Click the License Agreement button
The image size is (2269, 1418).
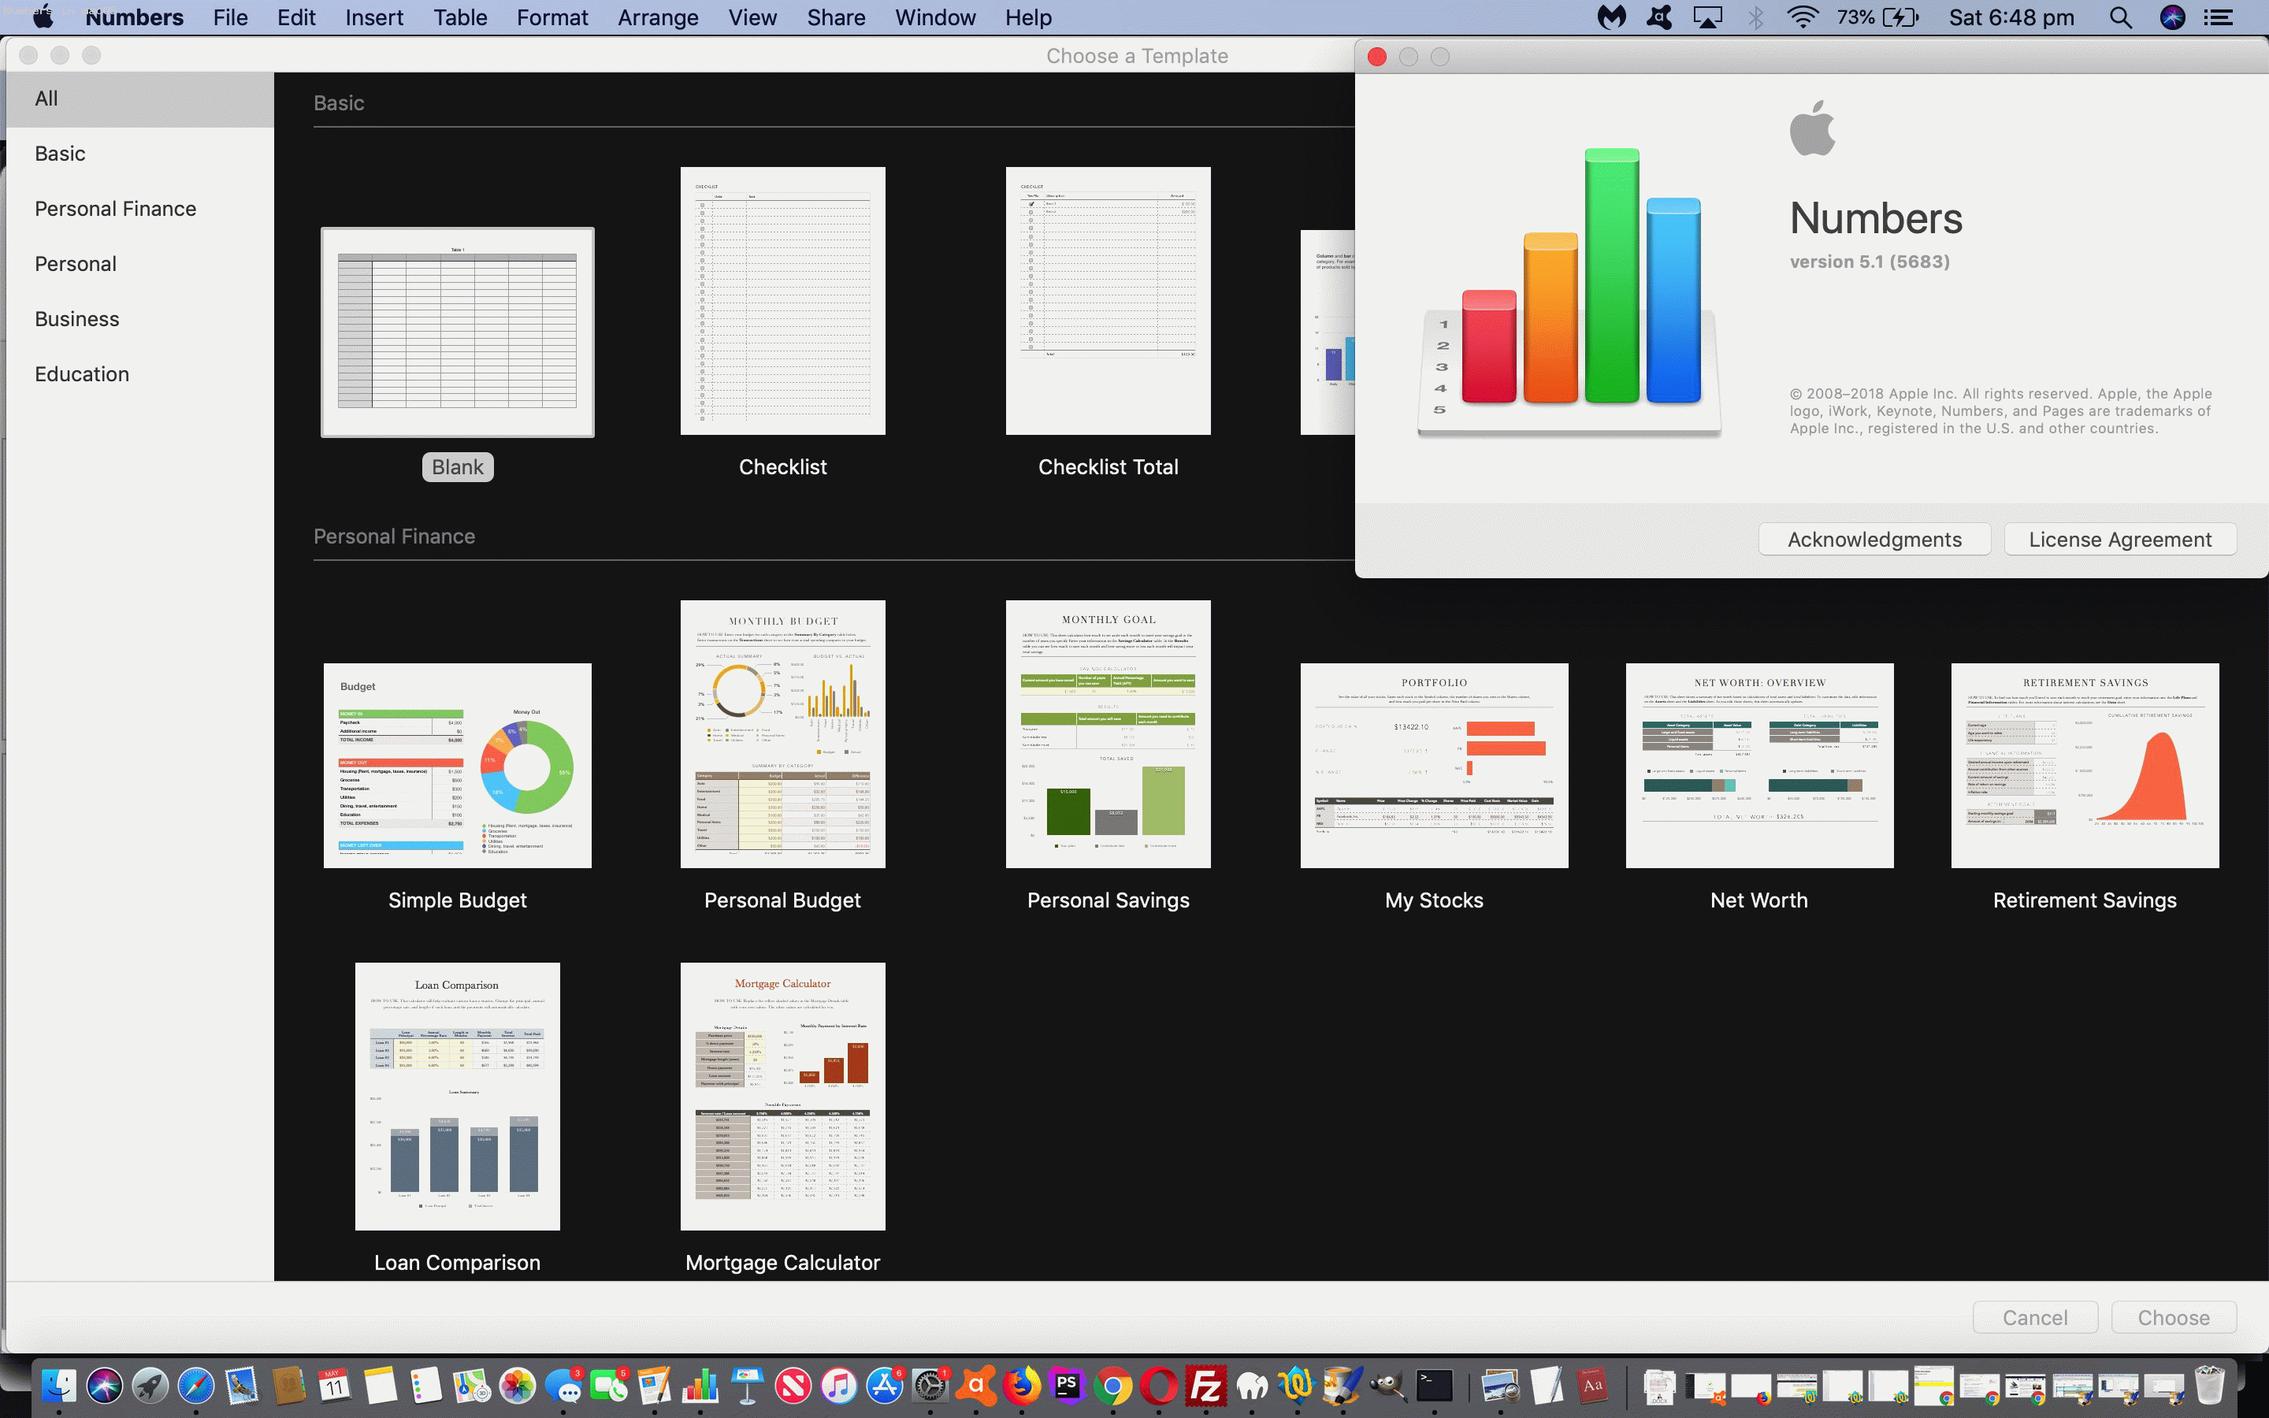(2120, 540)
